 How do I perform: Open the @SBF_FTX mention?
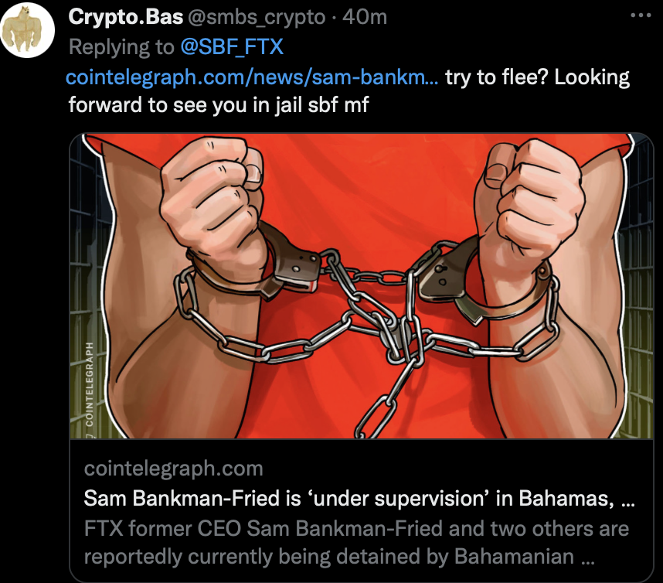click(x=231, y=47)
